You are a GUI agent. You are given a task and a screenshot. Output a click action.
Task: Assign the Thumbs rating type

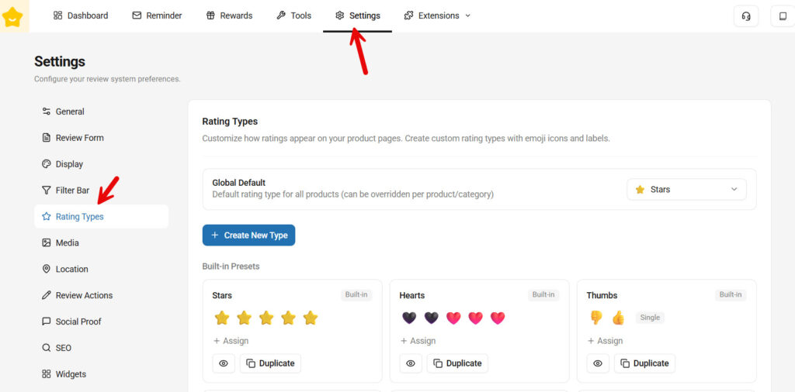[x=606, y=341]
